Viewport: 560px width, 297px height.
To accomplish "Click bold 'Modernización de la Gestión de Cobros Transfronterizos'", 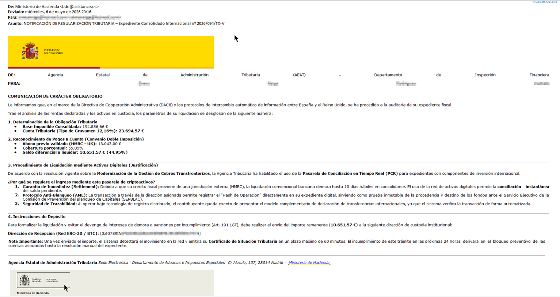I will click(x=153, y=174).
